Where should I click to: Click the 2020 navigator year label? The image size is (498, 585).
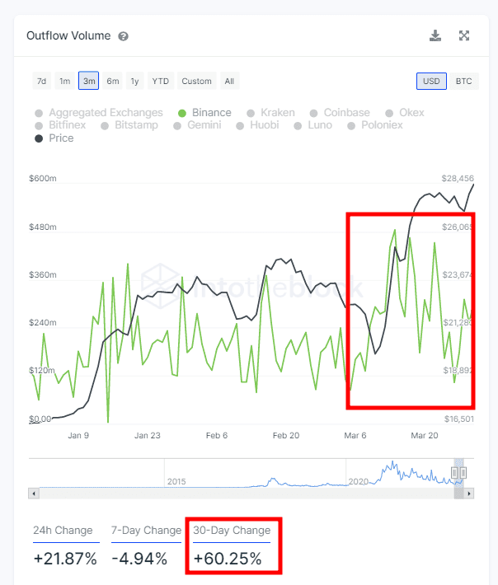pyautogui.click(x=359, y=482)
